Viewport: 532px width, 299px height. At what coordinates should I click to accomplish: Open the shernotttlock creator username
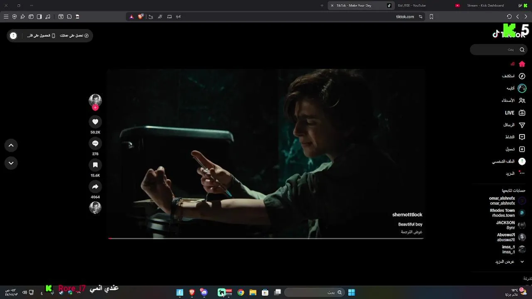(x=407, y=215)
